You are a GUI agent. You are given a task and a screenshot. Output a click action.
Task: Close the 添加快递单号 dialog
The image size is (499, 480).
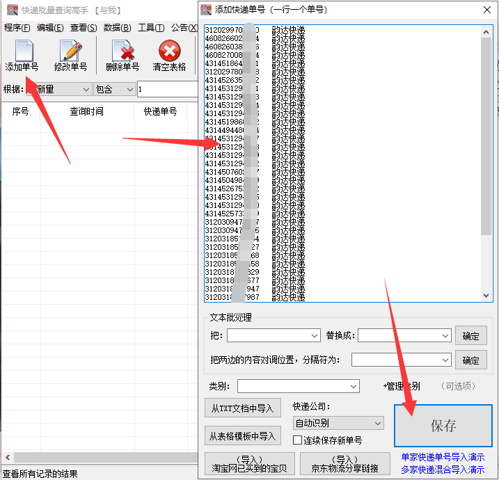(x=486, y=10)
